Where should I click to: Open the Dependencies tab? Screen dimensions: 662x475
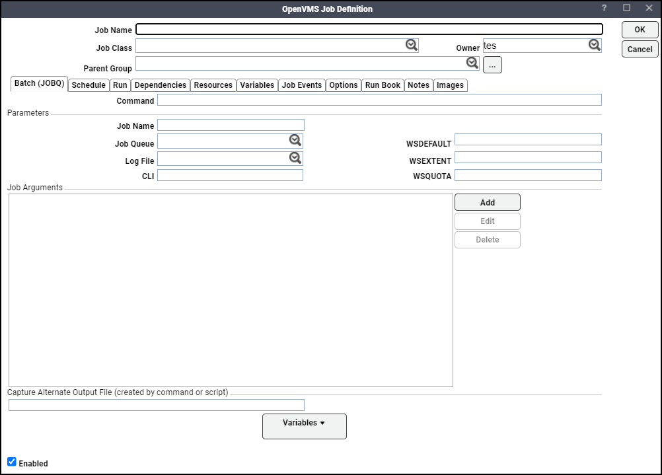click(x=161, y=85)
